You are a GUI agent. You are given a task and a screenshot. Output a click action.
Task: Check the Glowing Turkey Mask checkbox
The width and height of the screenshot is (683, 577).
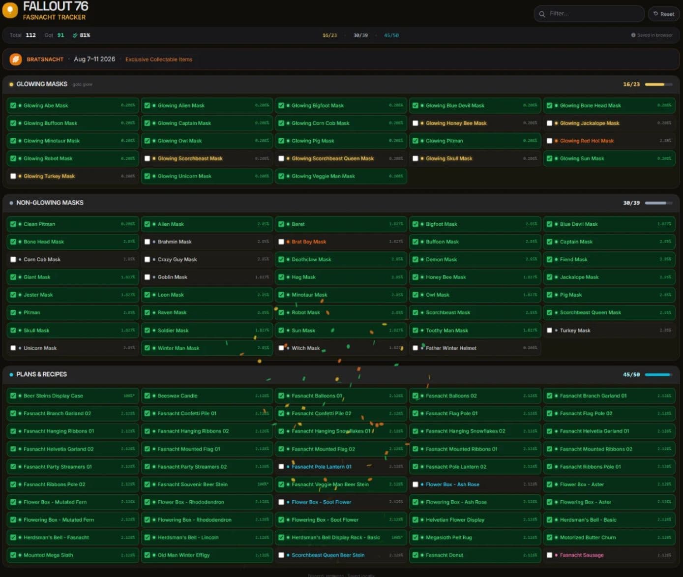coord(13,176)
